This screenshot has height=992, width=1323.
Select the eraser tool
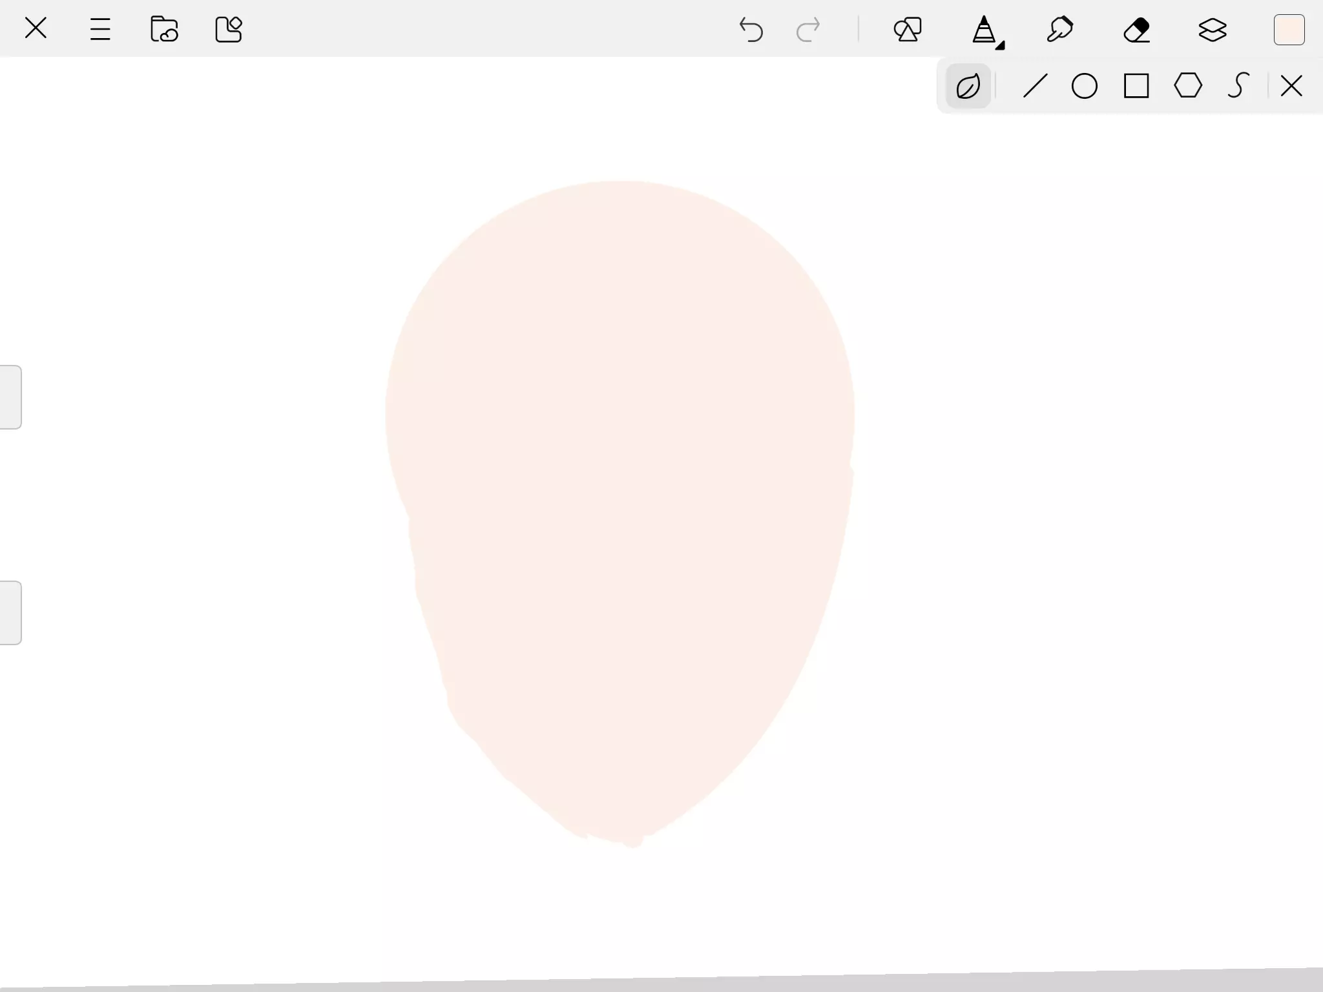coord(1136,30)
